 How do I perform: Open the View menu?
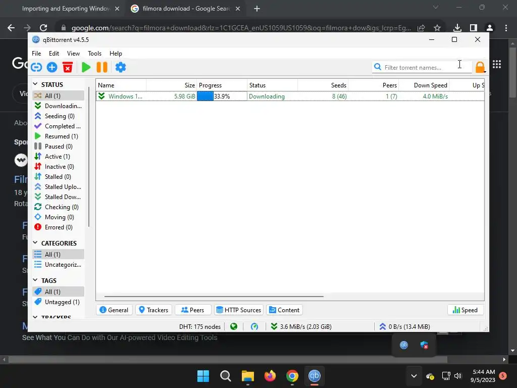[73, 54]
